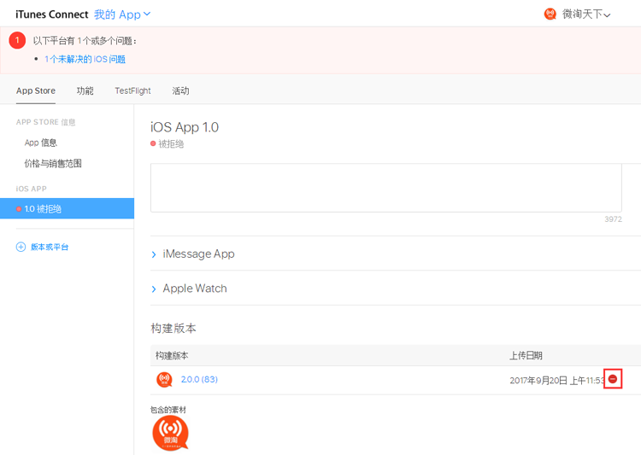Click inside the large empty text area
Viewport: 641px width, 455px height.
pos(386,188)
